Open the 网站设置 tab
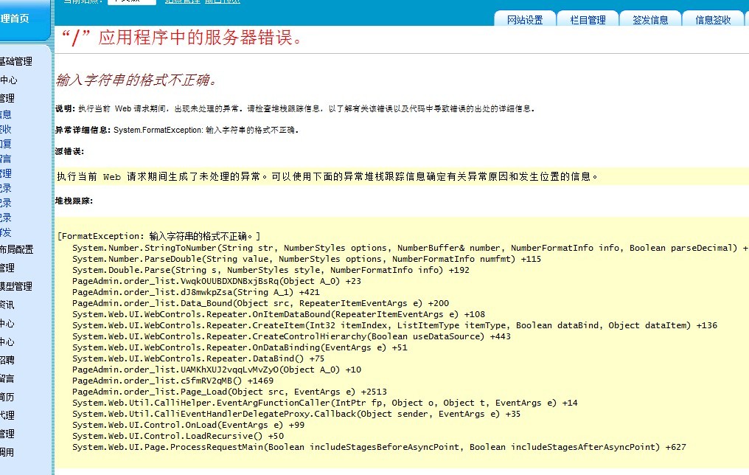Screen dimensions: 749x475 (524, 20)
